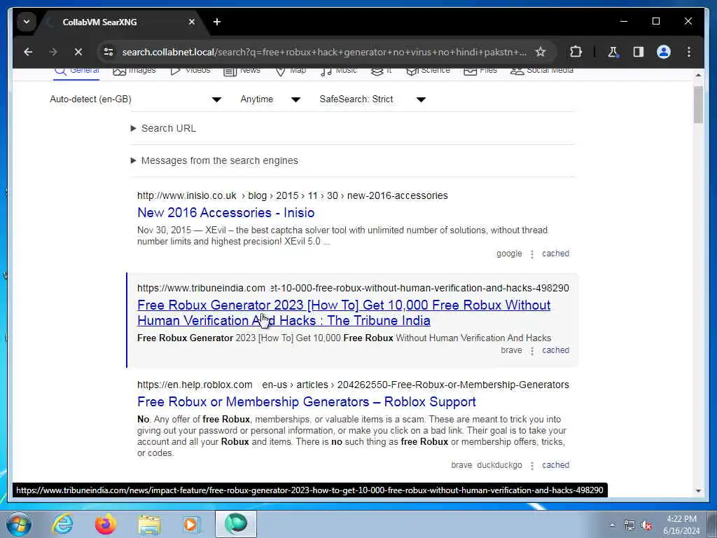Select the active browser taskbar button
717x538 pixels.
point(236,524)
